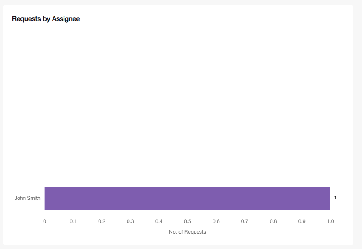Pick the 0.3 x-axis tick label
Screen dimensions: 362x249
point(130,221)
